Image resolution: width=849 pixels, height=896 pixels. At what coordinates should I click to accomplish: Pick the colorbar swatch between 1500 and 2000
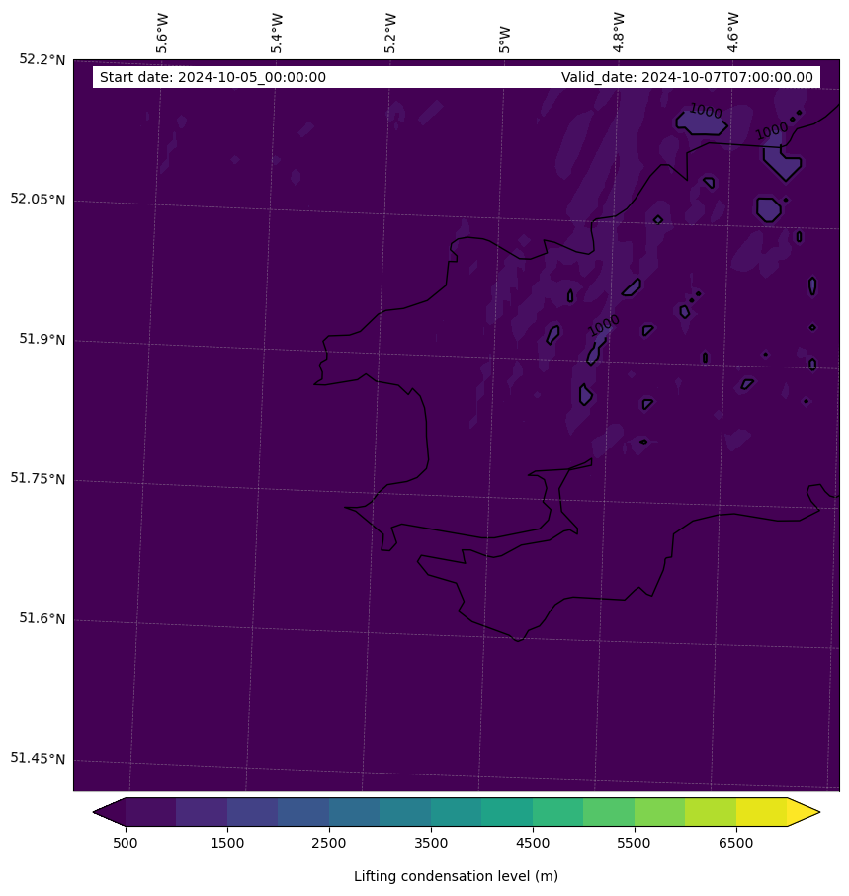tap(252, 812)
